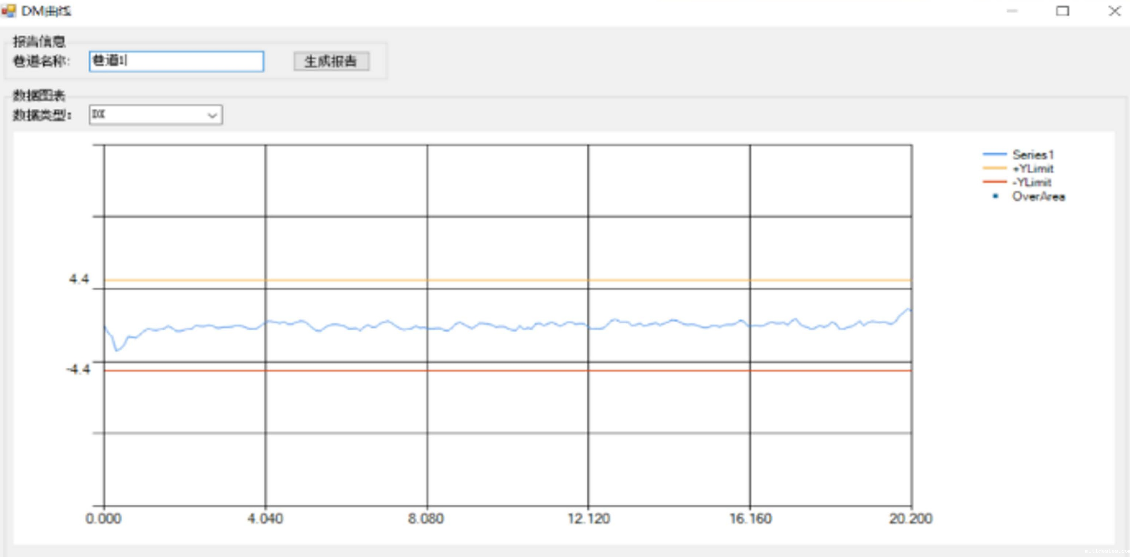Viewport: 1130px width, 557px height.
Task: Click the -YLimit legend red swatch
Action: tap(994, 182)
